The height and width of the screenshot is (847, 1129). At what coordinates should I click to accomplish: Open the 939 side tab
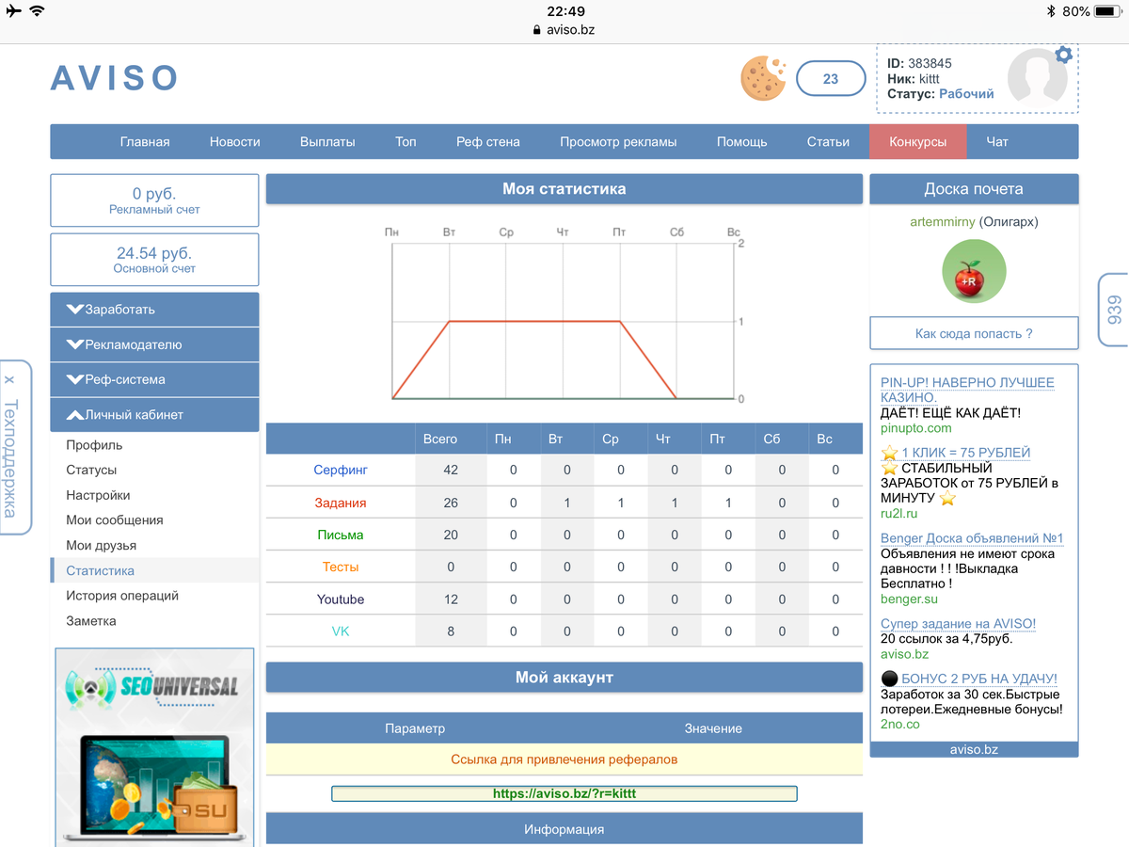coord(1114,311)
